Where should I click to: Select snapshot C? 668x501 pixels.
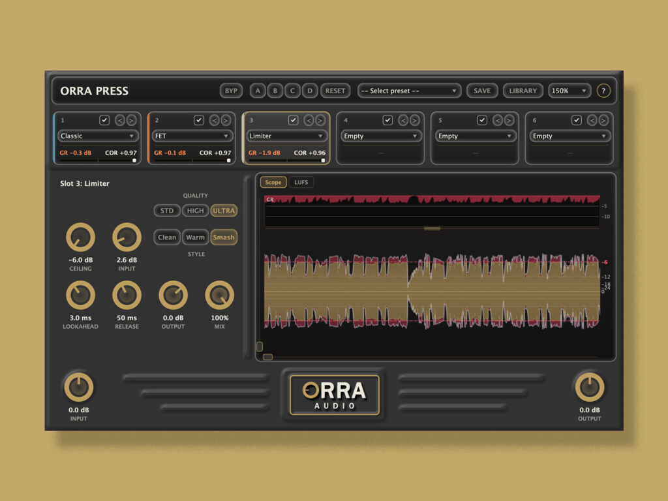[292, 91]
